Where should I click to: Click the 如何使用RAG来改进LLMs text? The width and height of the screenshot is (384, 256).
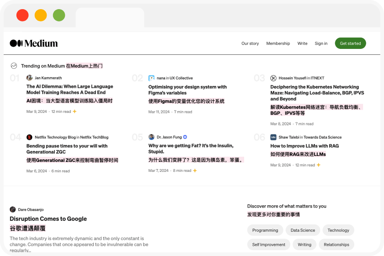click(x=298, y=155)
